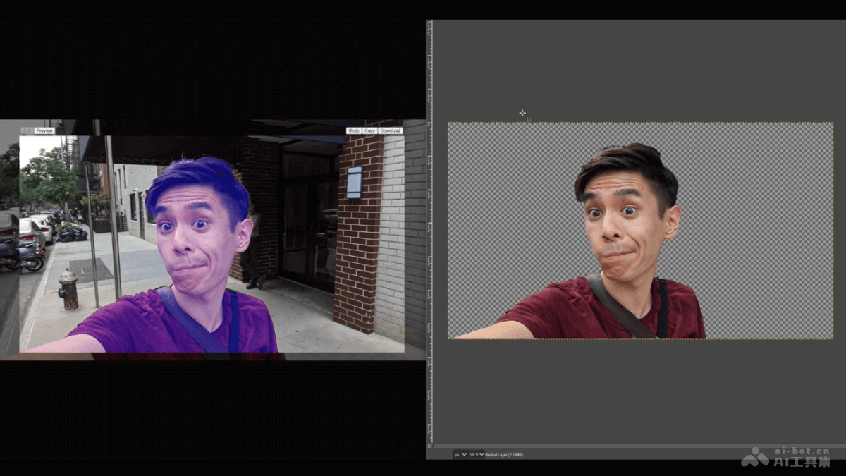This screenshot has width=846, height=476.
Task: Toggle Quick Mask at canvas bottom-left corner
Action: [x=431, y=445]
